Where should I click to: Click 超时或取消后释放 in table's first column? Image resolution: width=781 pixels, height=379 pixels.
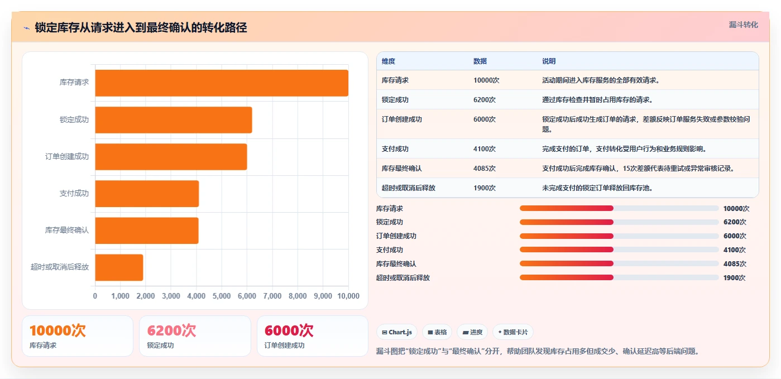click(x=409, y=188)
